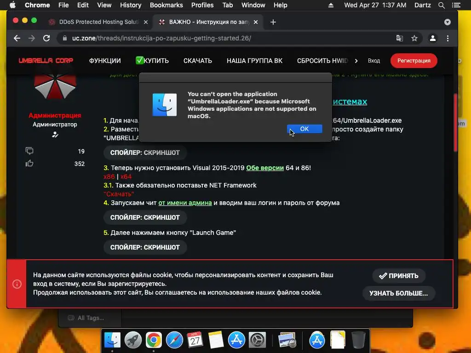Click the info icon in the cookie banner
471x353 pixels.
[x=17, y=284]
